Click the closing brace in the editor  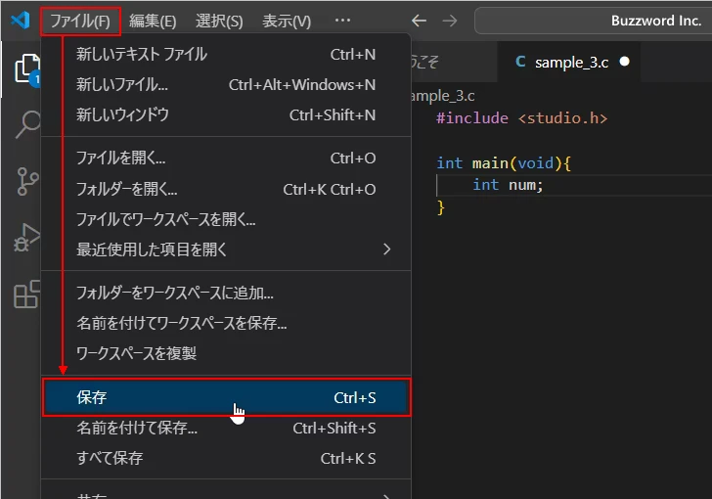click(440, 207)
